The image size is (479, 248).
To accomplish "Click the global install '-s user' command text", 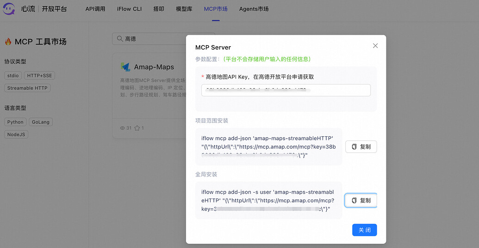I will (267, 200).
